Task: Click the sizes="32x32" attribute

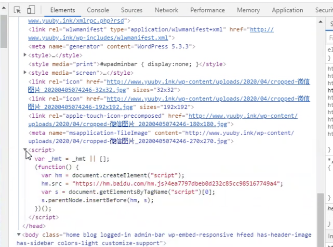Action: click(155, 90)
